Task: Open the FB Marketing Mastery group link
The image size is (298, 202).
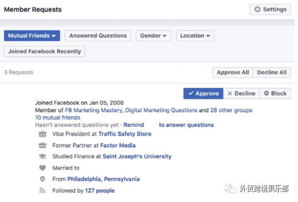Action: pos(94,110)
